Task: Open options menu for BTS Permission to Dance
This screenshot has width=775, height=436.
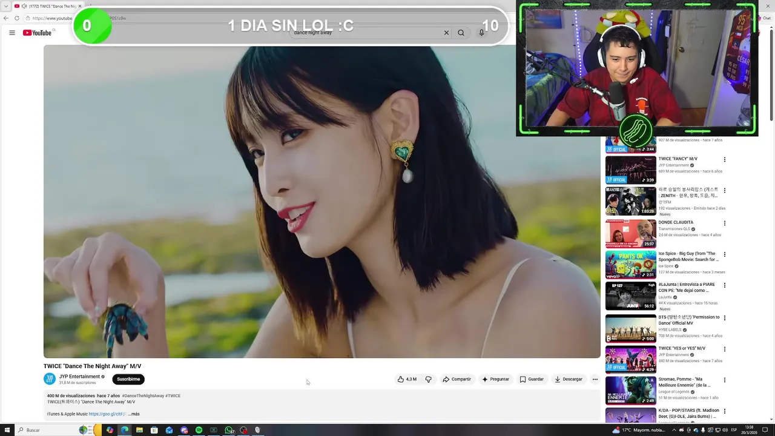Action: pyautogui.click(x=725, y=317)
